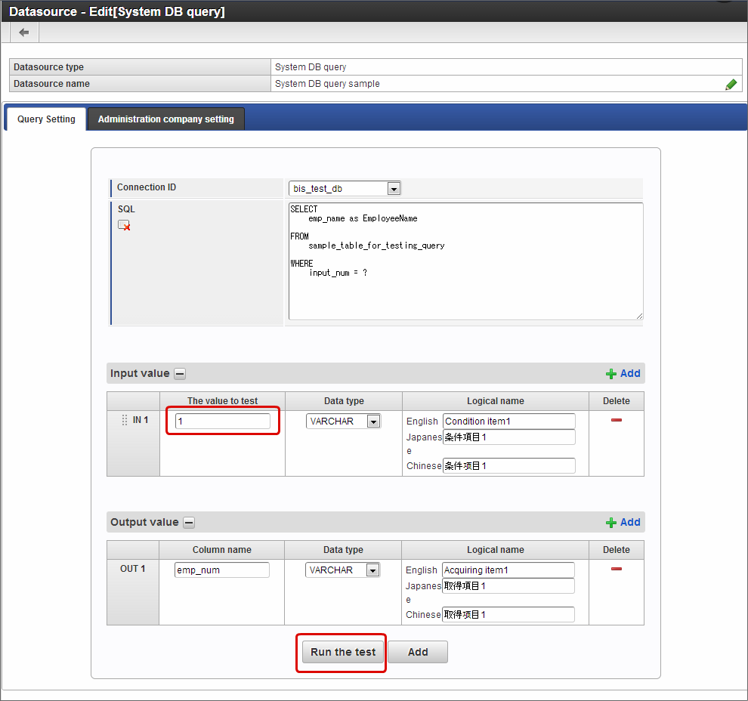
Task: Click the Add button beside Run the test
Action: pyautogui.click(x=418, y=652)
